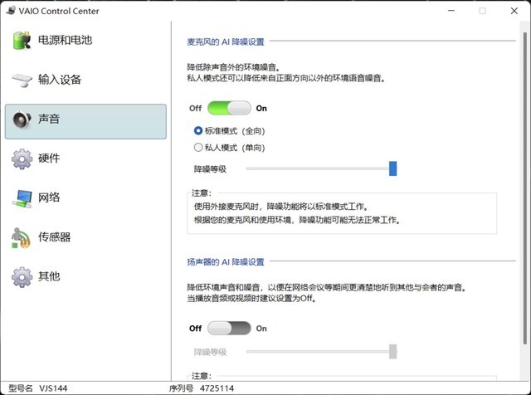Click the gear icon beside 硬件

pos(22,158)
